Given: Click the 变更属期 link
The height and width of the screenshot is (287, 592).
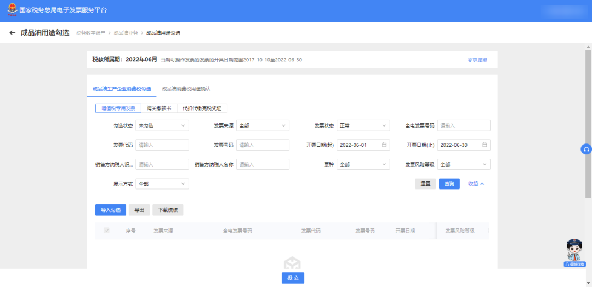Looking at the screenshot, I should click(477, 60).
